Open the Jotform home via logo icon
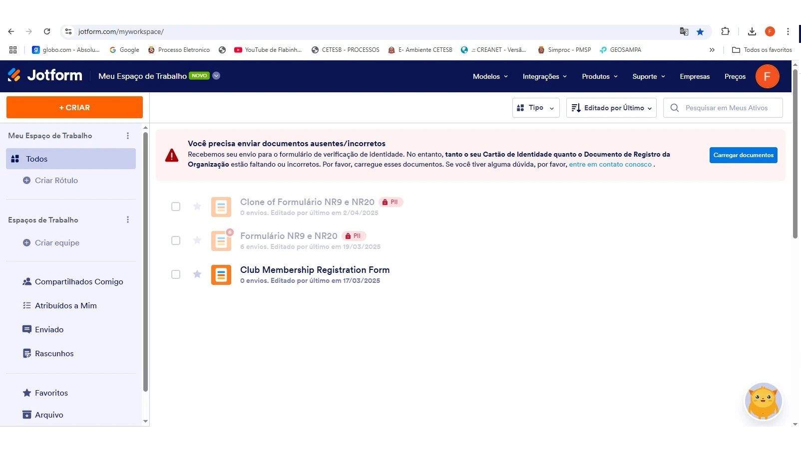 (14, 75)
